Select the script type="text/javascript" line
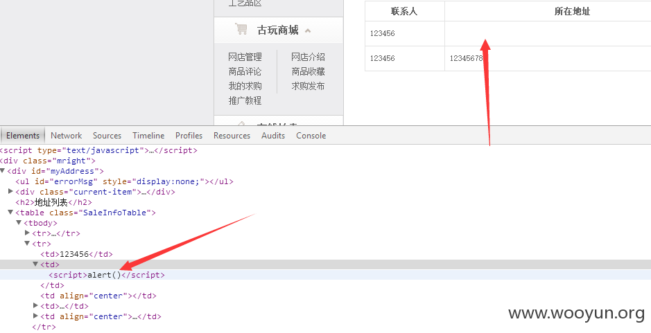 click(98, 150)
